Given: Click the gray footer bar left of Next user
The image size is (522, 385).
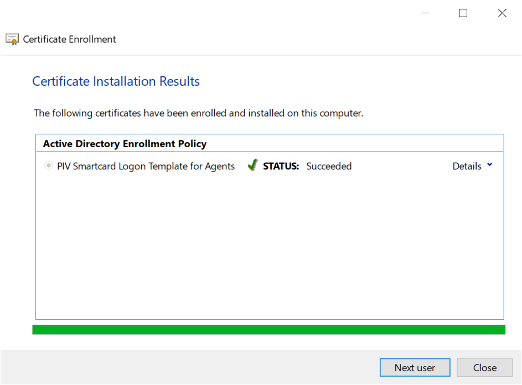Looking at the screenshot, I should (188, 368).
